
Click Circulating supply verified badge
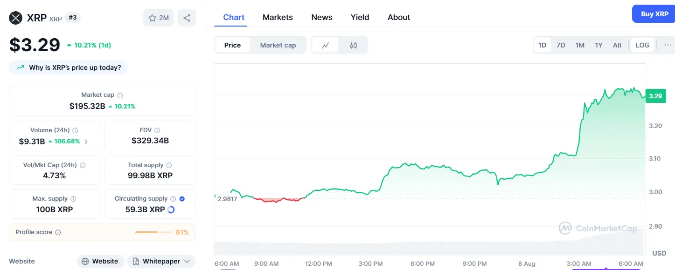coord(182,199)
